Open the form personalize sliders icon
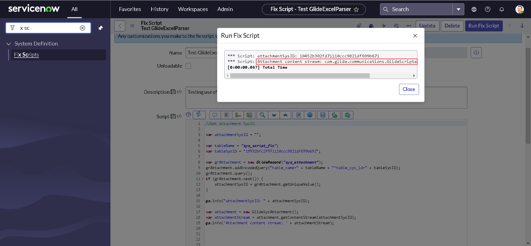Screen dimensions: 531x246 click(396, 26)
